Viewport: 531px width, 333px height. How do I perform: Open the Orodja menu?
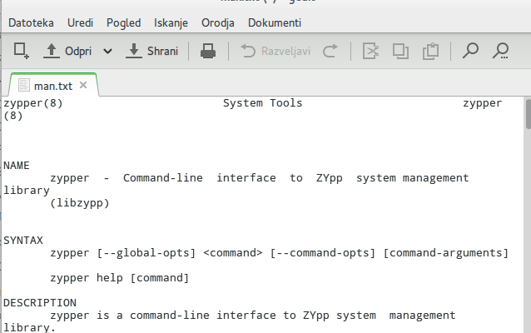(x=218, y=22)
